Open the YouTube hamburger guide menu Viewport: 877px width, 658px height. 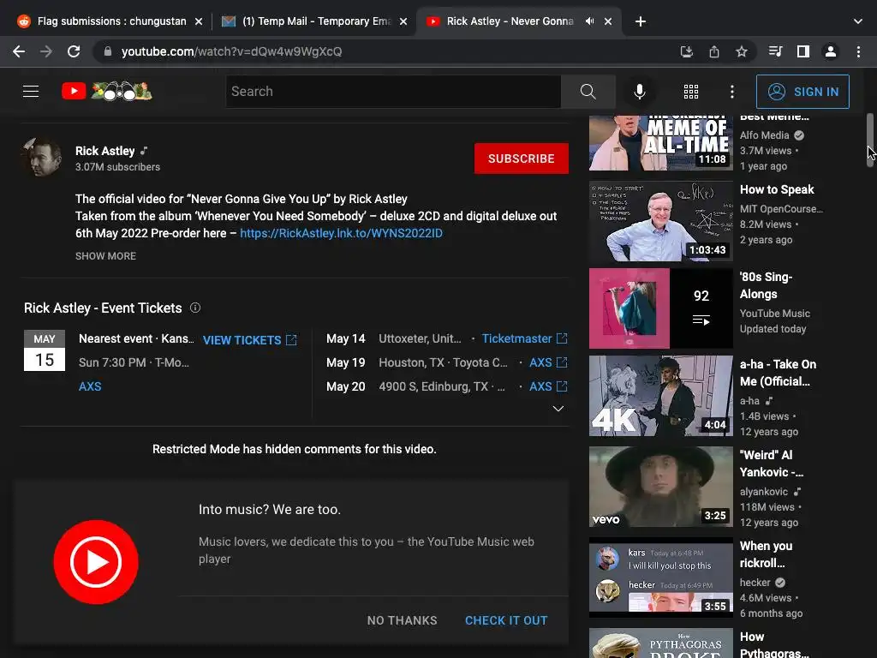pos(31,91)
